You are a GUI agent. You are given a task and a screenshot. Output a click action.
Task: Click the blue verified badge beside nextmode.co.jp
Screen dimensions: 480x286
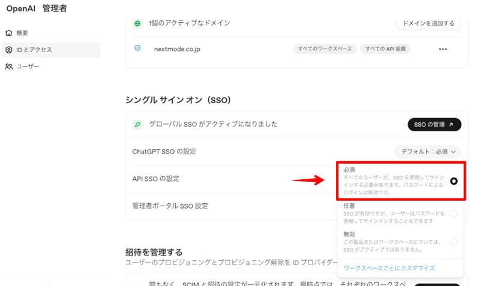coord(137,49)
